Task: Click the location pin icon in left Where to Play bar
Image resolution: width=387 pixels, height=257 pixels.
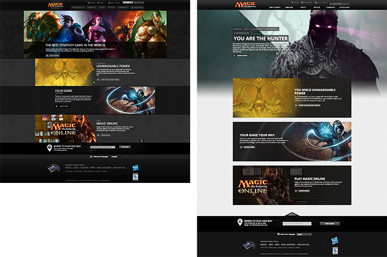Action: click(49, 148)
